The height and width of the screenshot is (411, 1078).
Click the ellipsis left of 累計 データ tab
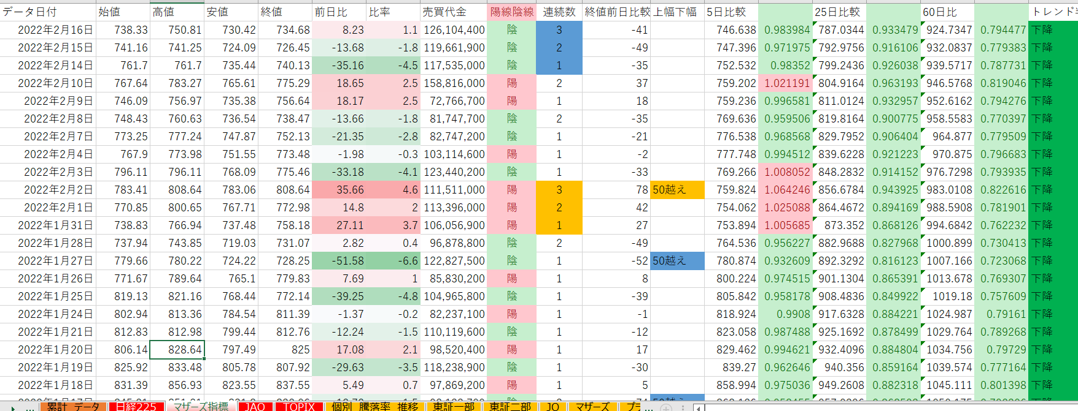(31, 407)
